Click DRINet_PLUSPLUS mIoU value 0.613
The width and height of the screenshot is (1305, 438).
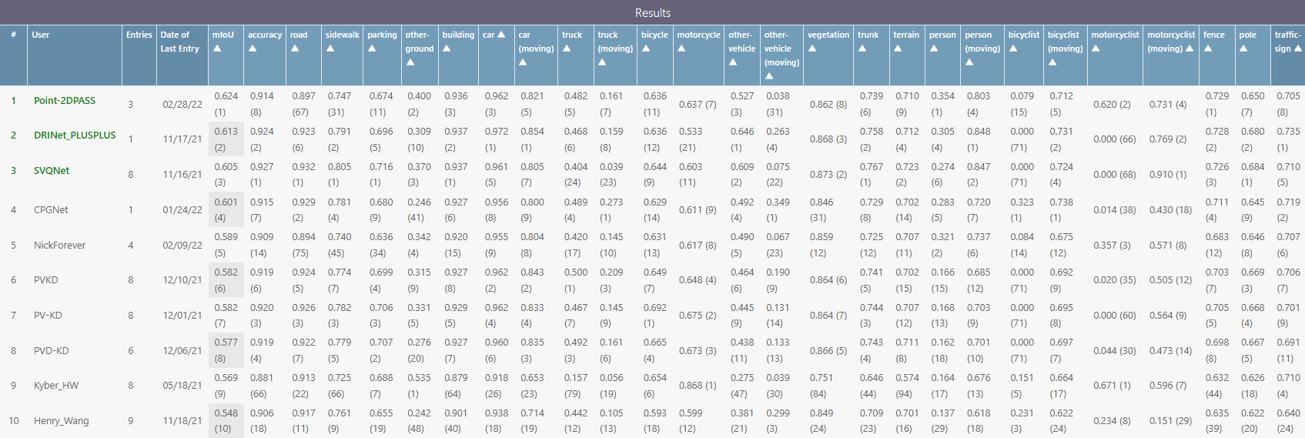pyautogui.click(x=226, y=132)
